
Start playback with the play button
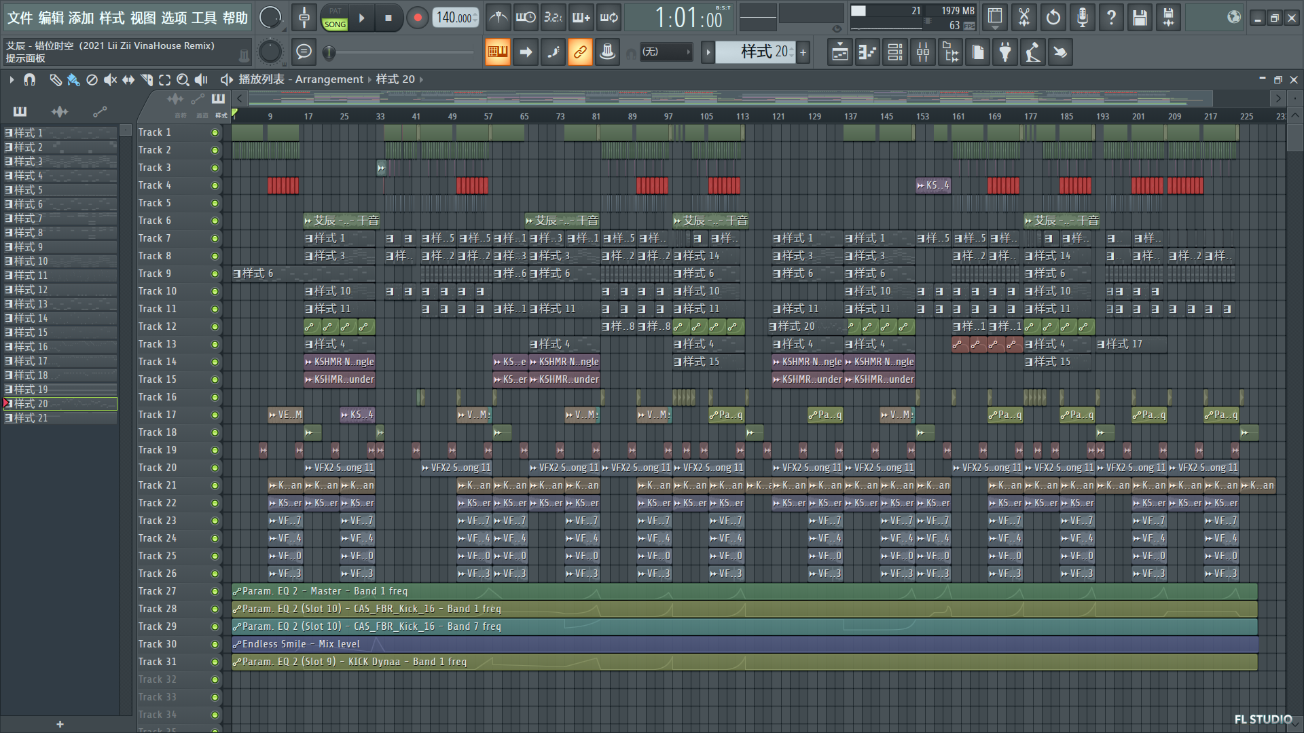tap(362, 18)
